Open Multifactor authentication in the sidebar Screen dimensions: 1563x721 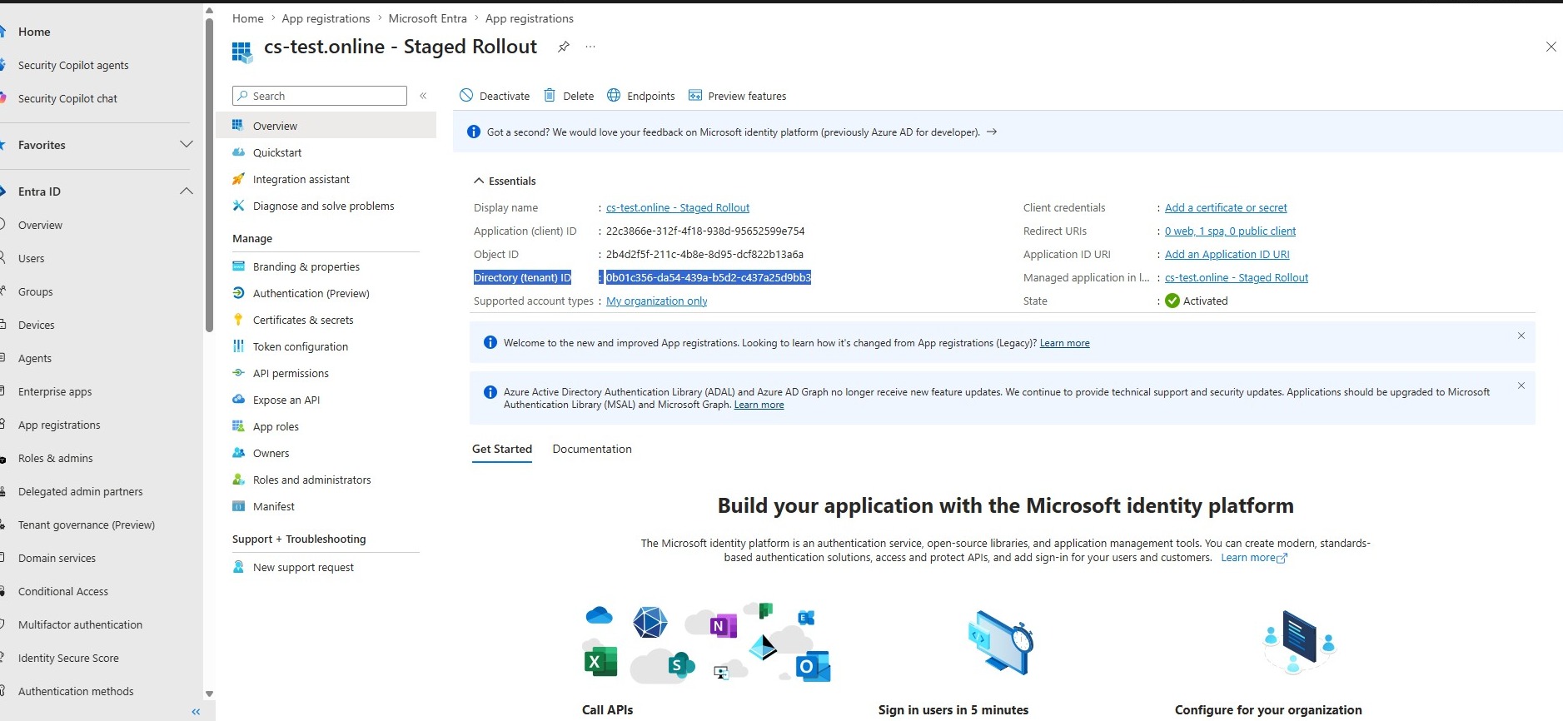click(x=80, y=624)
